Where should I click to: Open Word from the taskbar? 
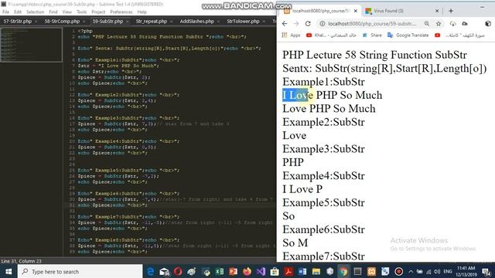click(x=302, y=271)
